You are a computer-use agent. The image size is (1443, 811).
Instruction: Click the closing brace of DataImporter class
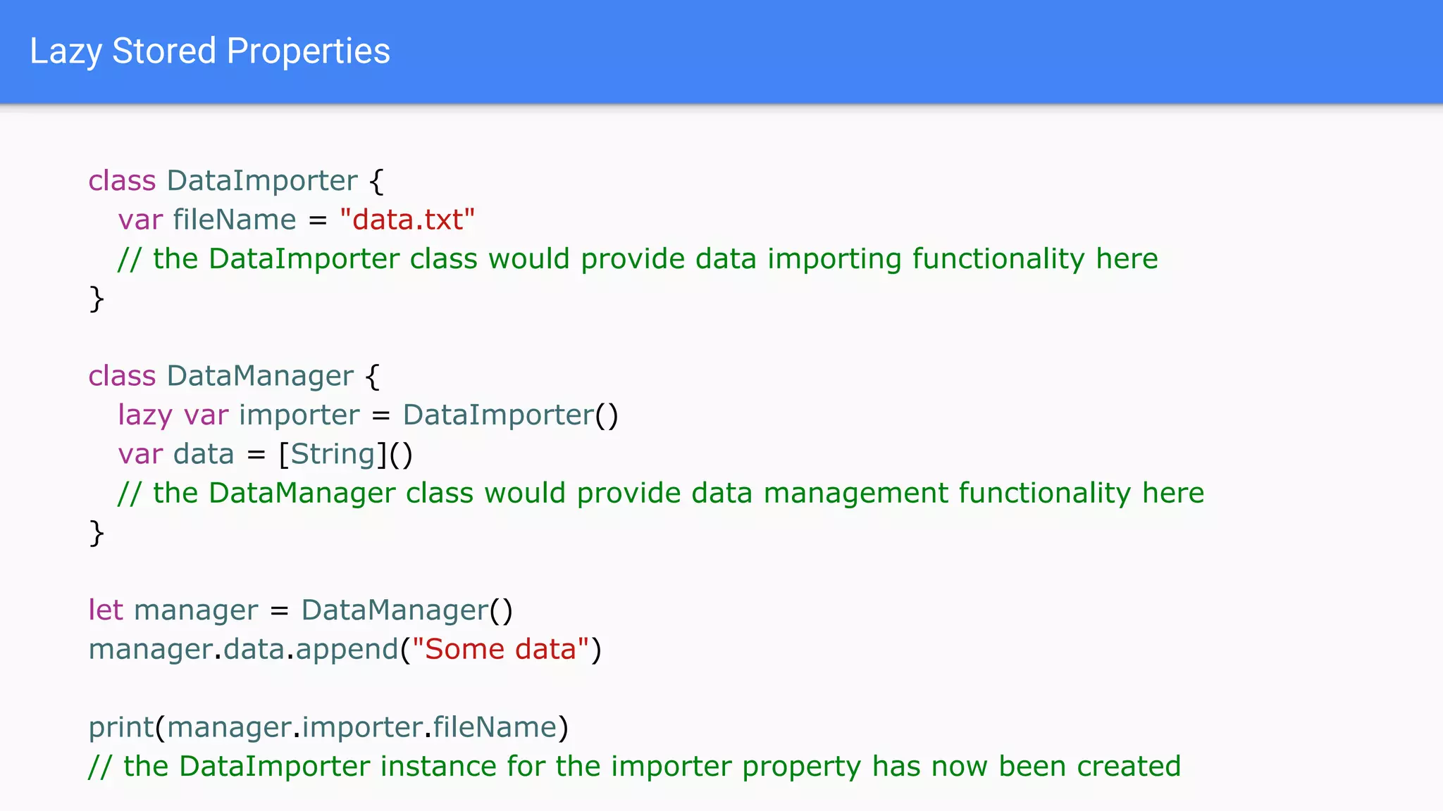pos(97,298)
